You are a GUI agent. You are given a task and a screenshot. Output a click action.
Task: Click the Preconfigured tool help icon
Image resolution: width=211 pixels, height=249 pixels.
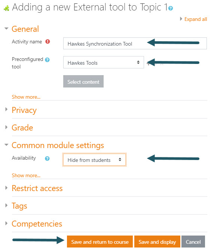[47, 60]
